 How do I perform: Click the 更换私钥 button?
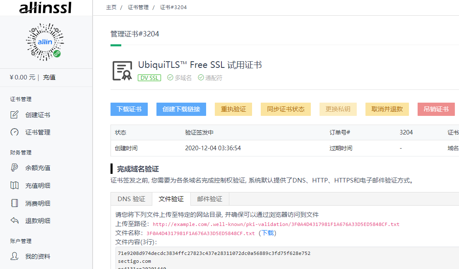pos(338,109)
